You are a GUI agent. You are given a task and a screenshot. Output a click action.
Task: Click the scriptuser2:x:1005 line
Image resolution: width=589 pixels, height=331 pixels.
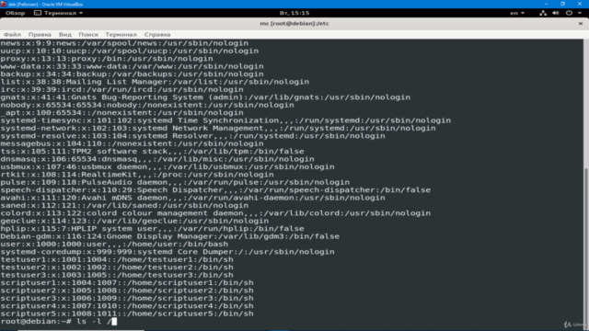click(127, 291)
